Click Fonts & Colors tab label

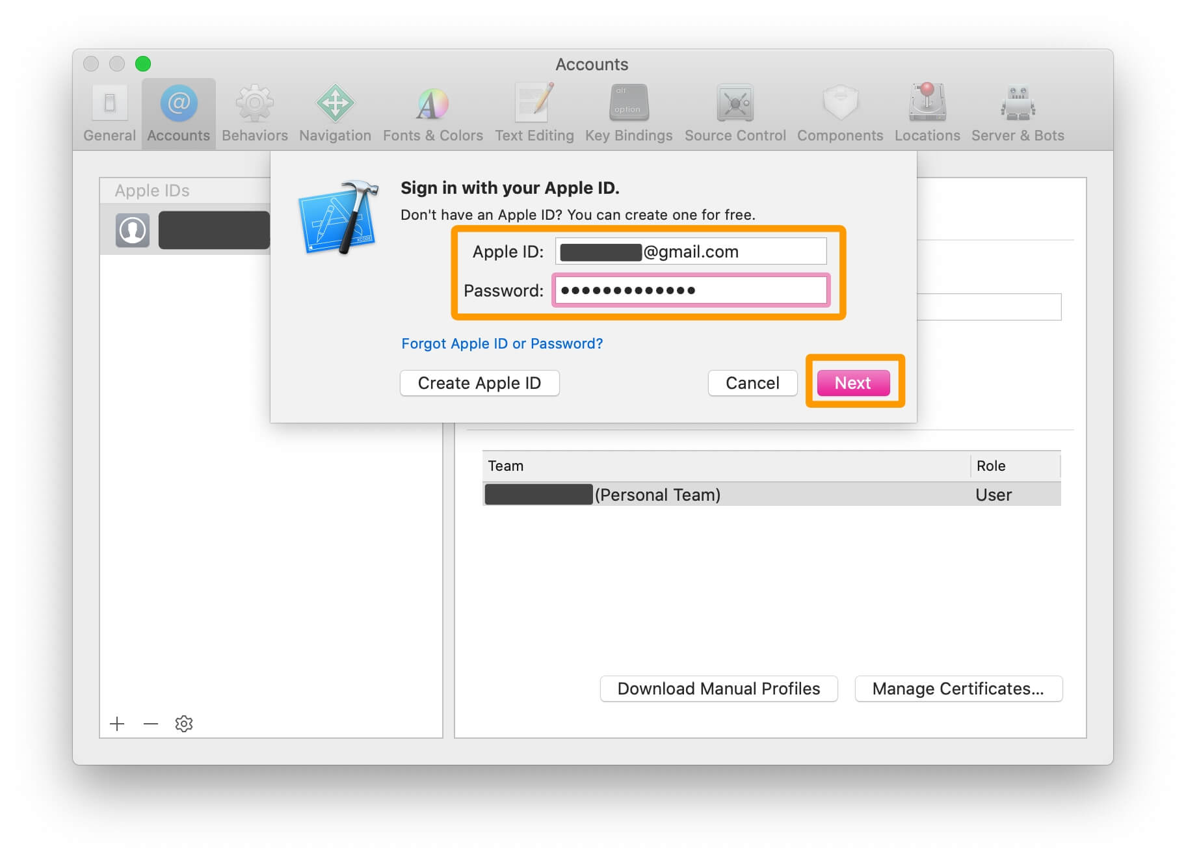(433, 135)
